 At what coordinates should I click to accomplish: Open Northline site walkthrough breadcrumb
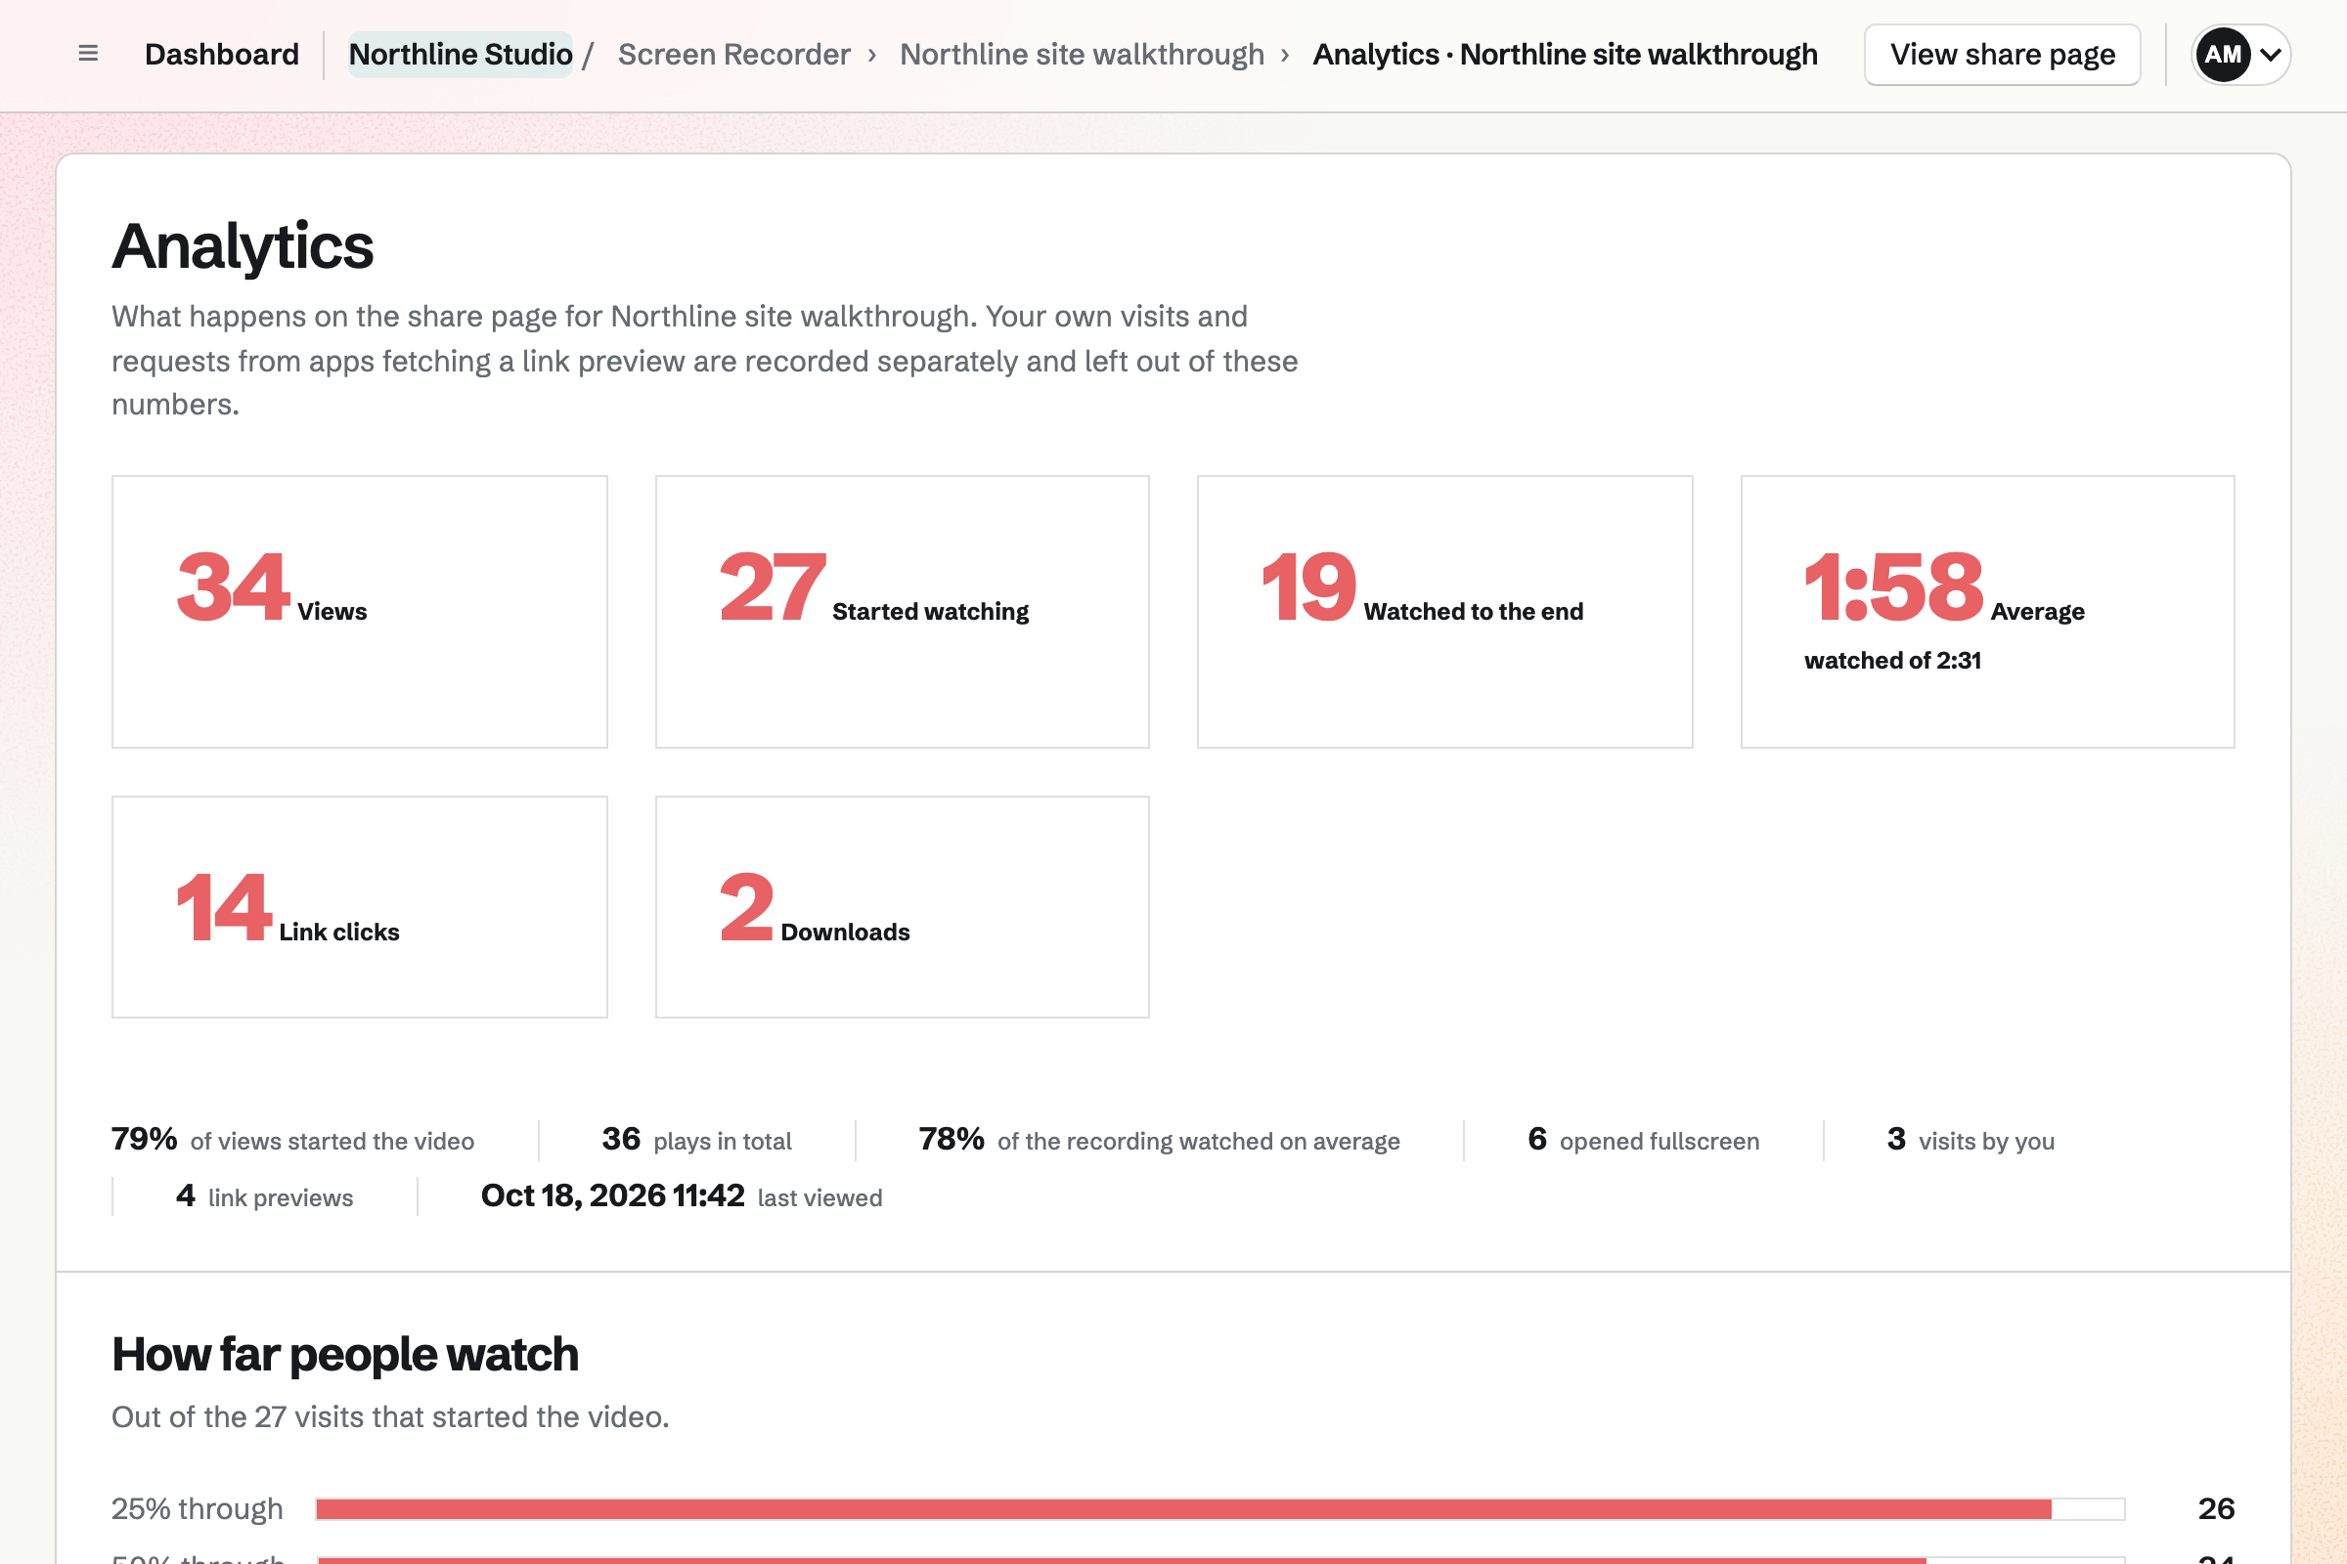click(x=1082, y=54)
